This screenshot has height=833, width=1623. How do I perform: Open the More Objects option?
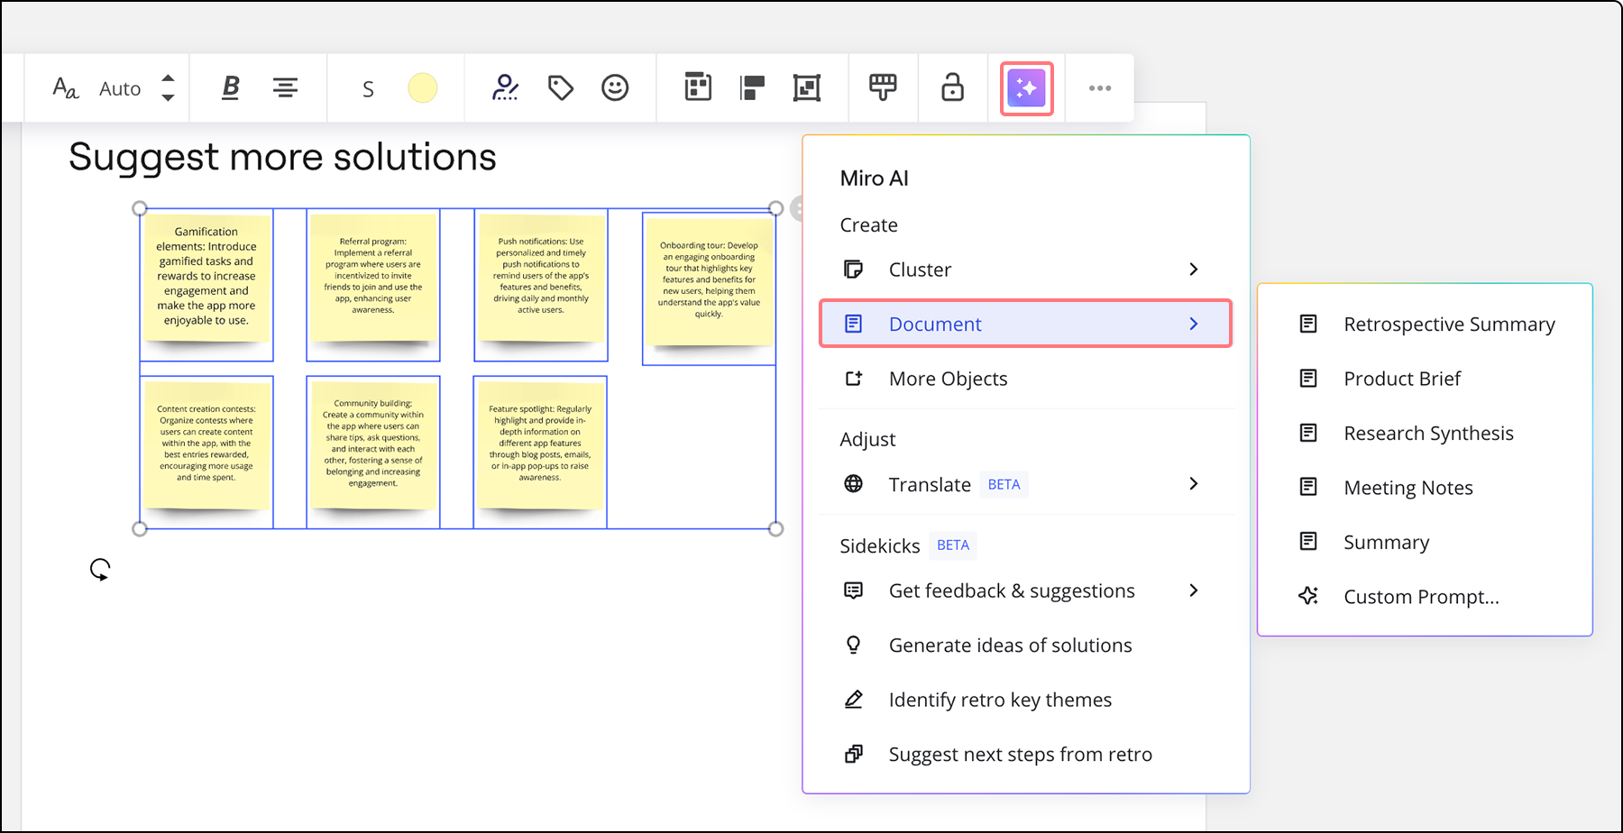[948, 379]
